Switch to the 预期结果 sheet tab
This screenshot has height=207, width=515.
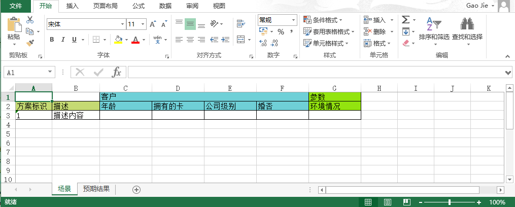click(x=96, y=189)
